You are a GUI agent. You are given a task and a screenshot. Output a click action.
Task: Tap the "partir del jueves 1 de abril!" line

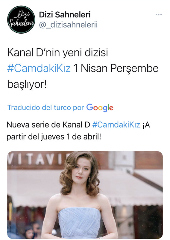tap(54, 137)
